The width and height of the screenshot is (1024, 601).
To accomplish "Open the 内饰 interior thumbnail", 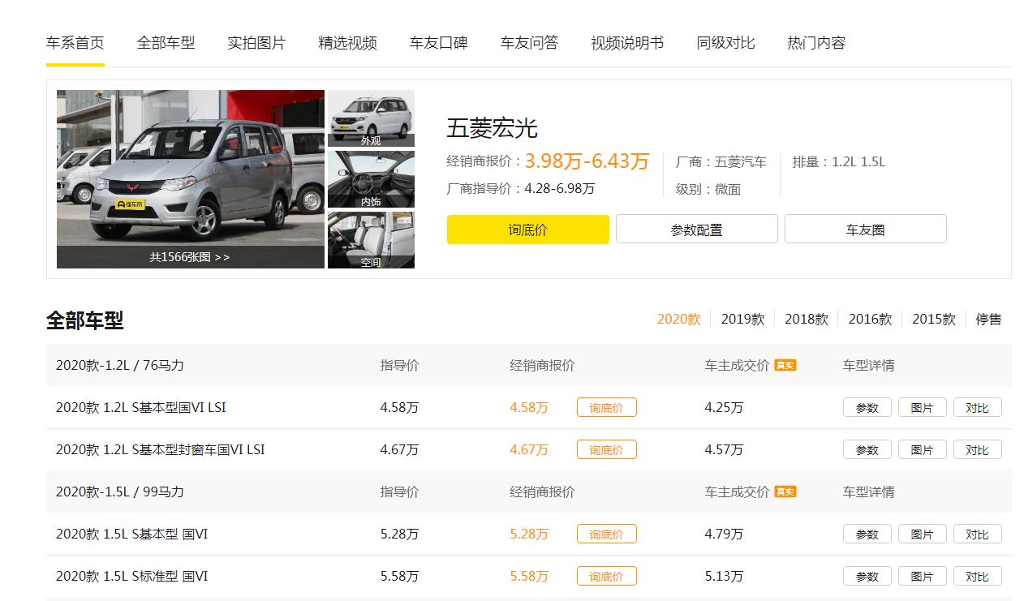I will pyautogui.click(x=371, y=178).
